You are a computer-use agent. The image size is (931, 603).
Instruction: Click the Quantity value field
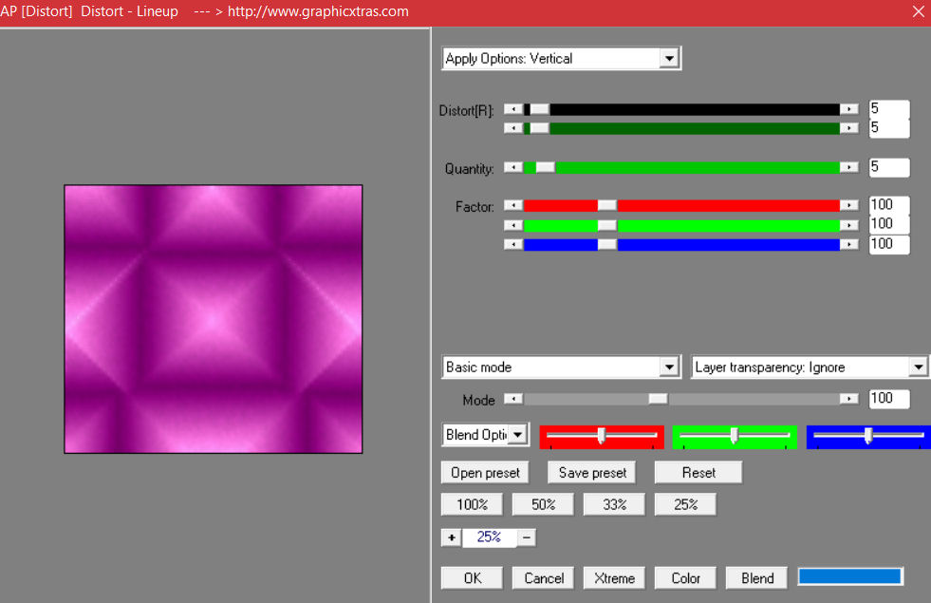click(889, 167)
